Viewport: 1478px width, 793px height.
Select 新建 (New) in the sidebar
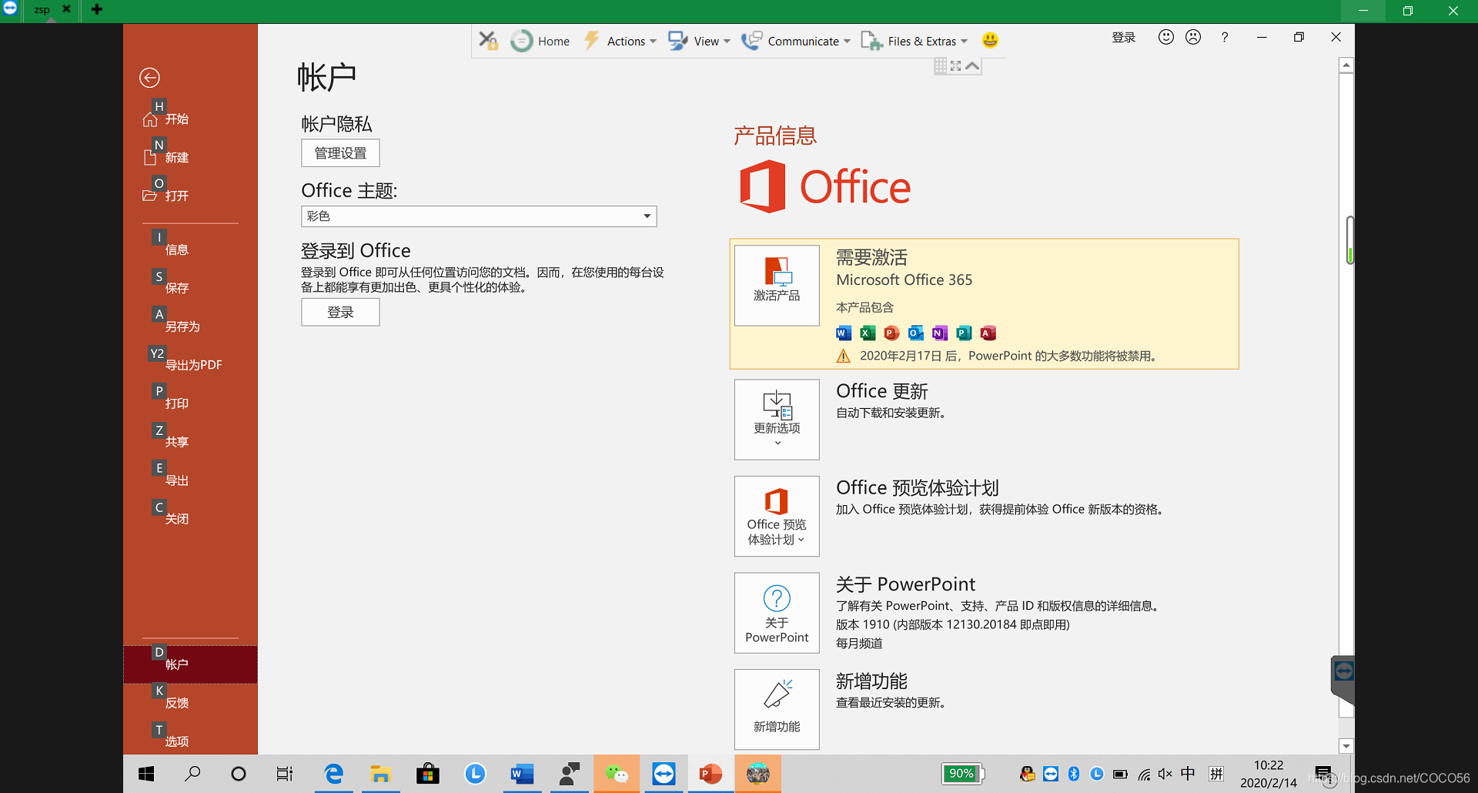pos(176,157)
